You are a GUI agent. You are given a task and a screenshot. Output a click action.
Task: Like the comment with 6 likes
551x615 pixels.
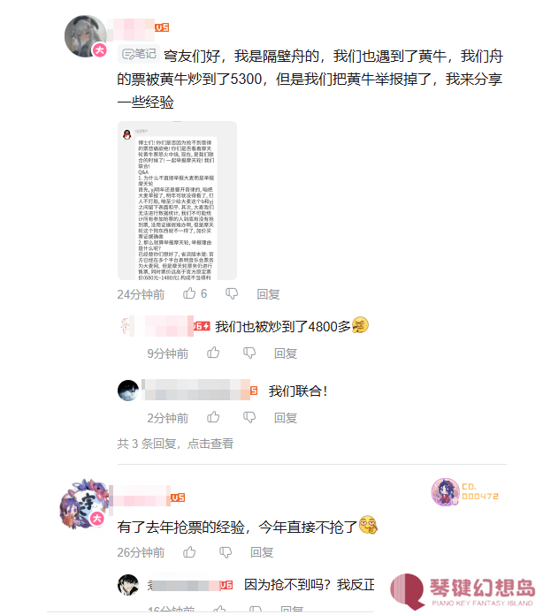pyautogui.click(x=189, y=293)
